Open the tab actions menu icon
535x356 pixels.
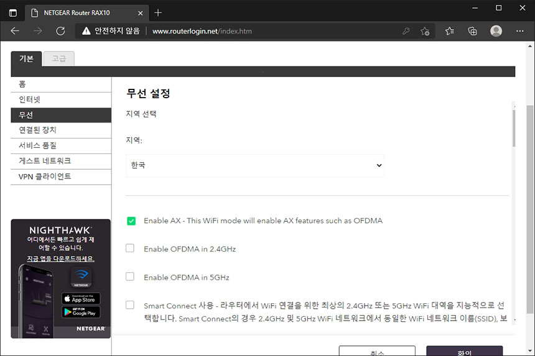pos(12,13)
